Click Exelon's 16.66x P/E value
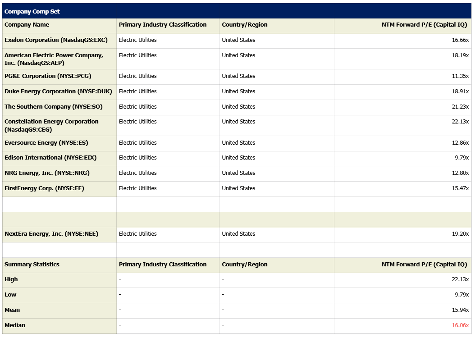 pos(460,40)
